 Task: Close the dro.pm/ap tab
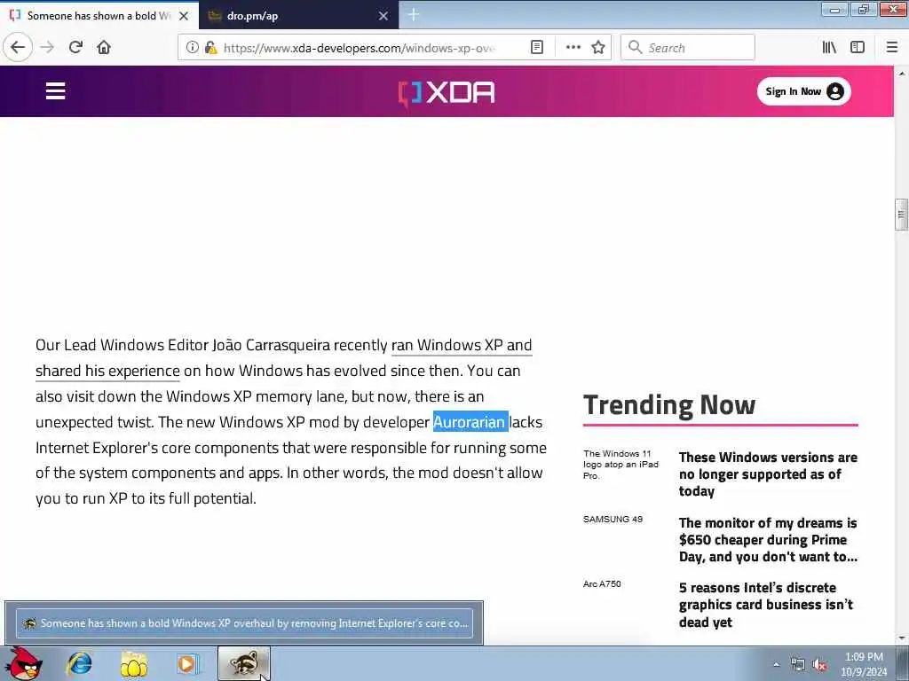point(383,16)
